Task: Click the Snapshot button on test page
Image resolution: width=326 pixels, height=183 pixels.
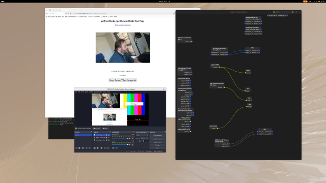Action: pyautogui.click(x=131, y=80)
